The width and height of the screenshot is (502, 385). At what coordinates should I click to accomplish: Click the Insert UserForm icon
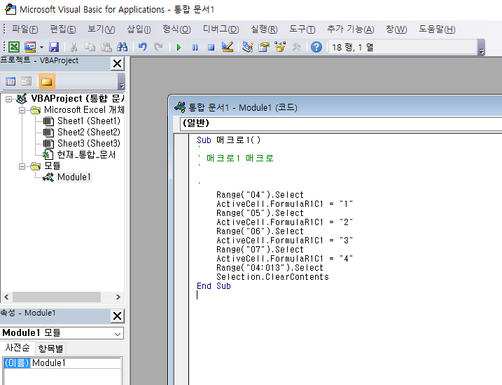(x=30, y=47)
